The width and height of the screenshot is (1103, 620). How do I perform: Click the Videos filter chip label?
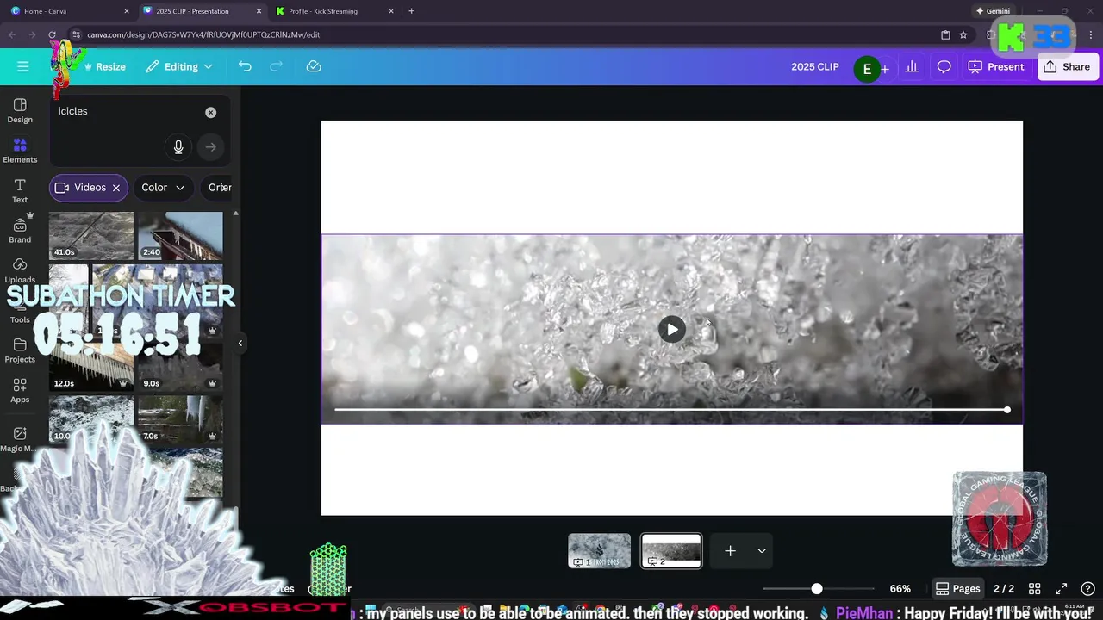90,188
